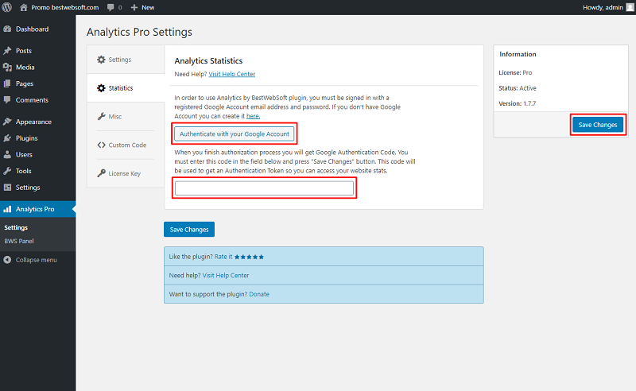Open sidebar Settings menu item
The height and width of the screenshot is (391, 636).
[37, 188]
